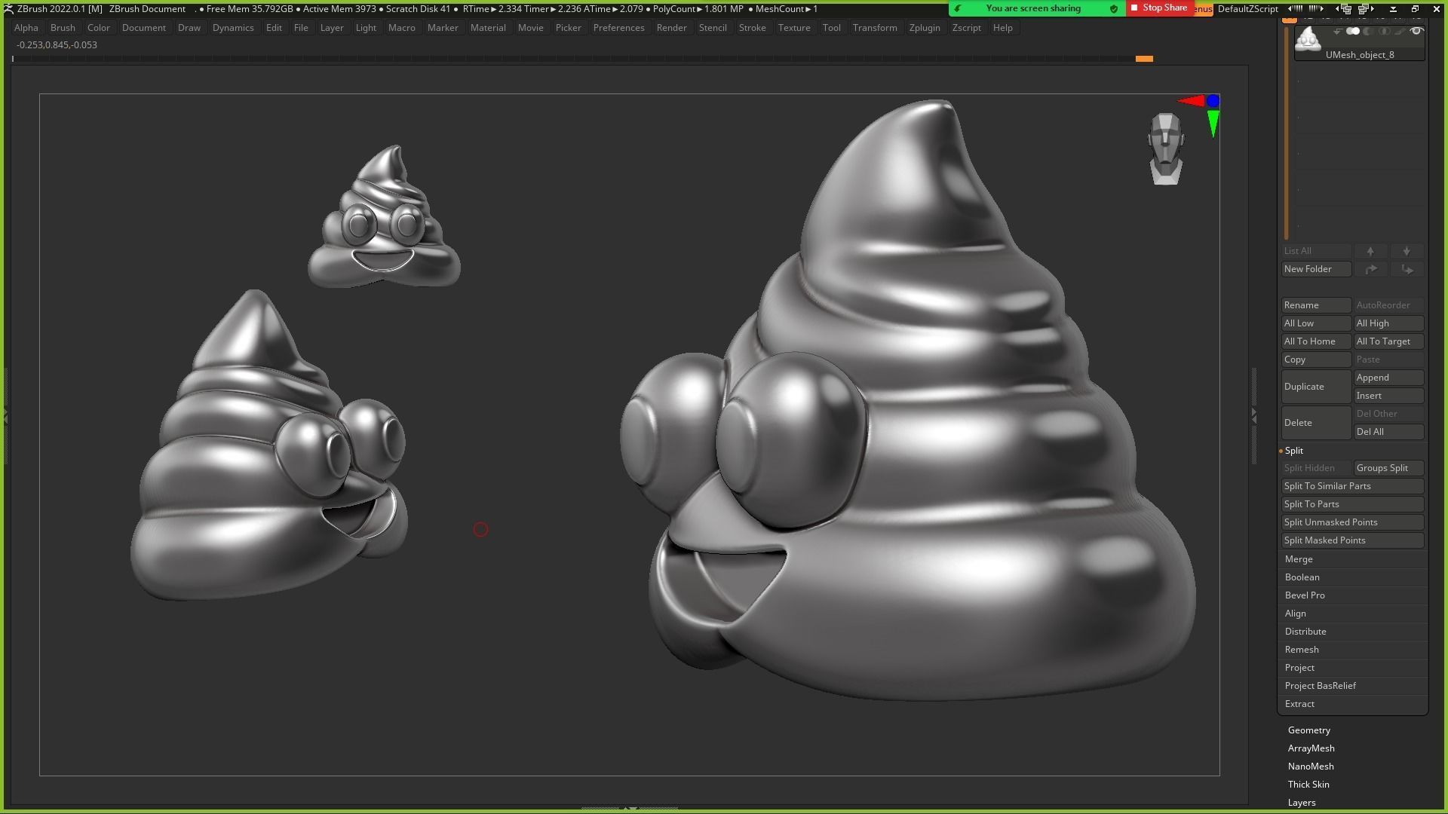
Task: Click the brown subtool list scrollbar
Action: (x=1287, y=132)
